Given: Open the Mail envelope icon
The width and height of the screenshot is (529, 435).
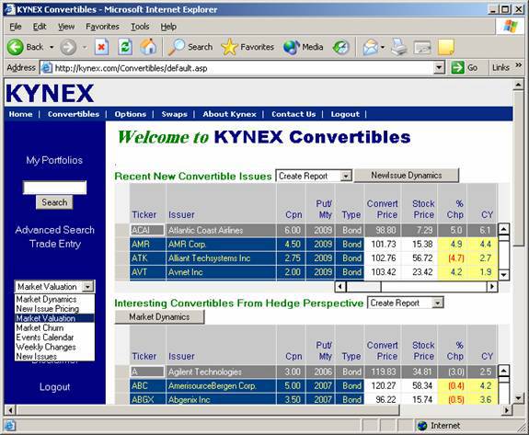Looking at the screenshot, I should tap(371, 47).
